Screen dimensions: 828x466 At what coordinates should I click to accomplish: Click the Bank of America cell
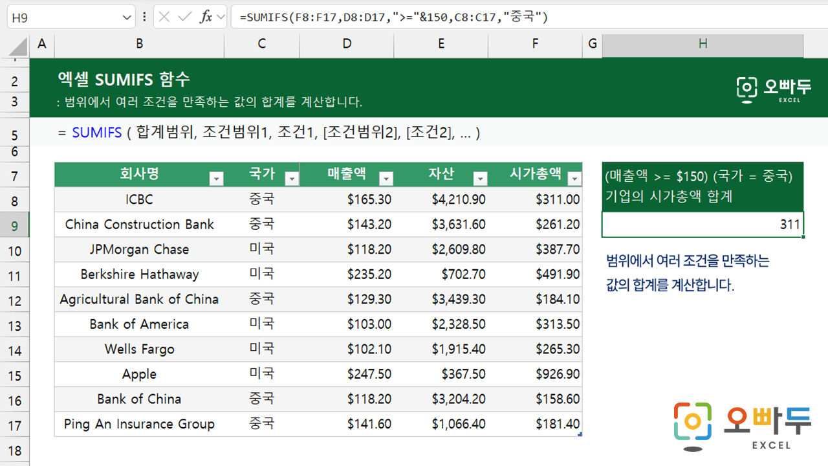point(139,324)
